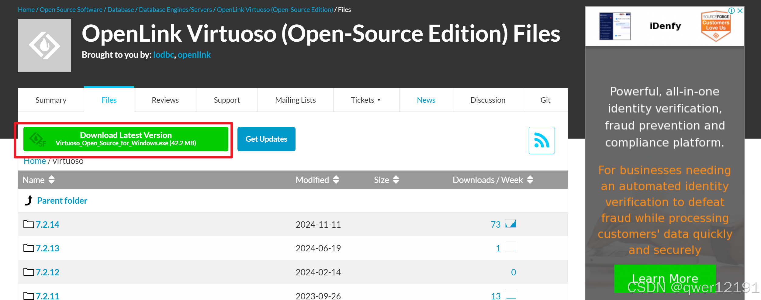Open the RSS feed icon

click(541, 140)
